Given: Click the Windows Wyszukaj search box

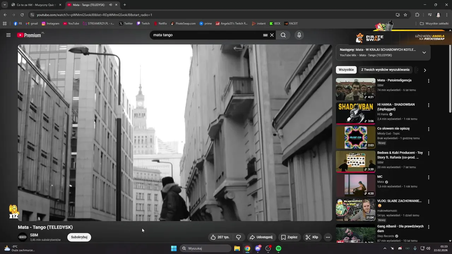Looking at the screenshot, I should click(x=206, y=248).
